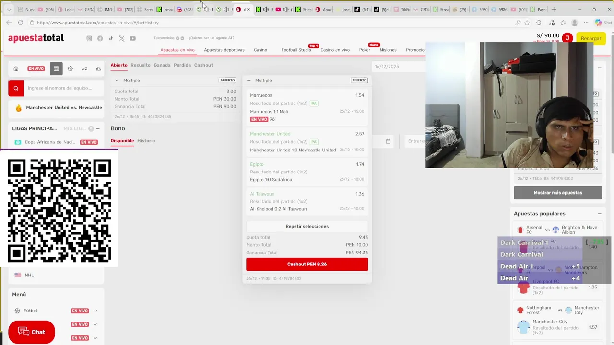Click the red search magnifier button
The width and height of the screenshot is (614, 345).
tap(16, 88)
